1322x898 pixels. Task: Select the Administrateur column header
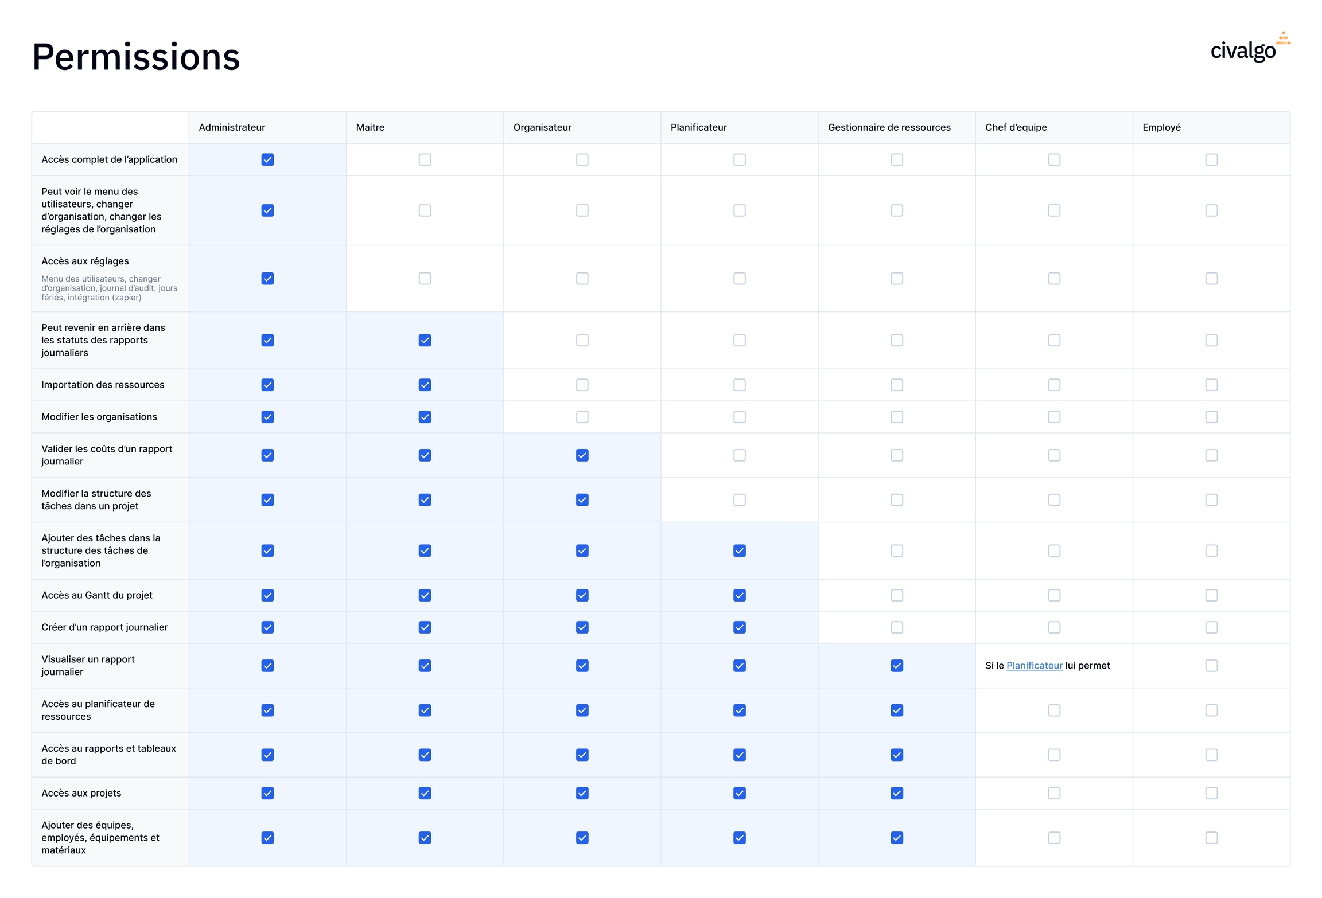coord(232,127)
